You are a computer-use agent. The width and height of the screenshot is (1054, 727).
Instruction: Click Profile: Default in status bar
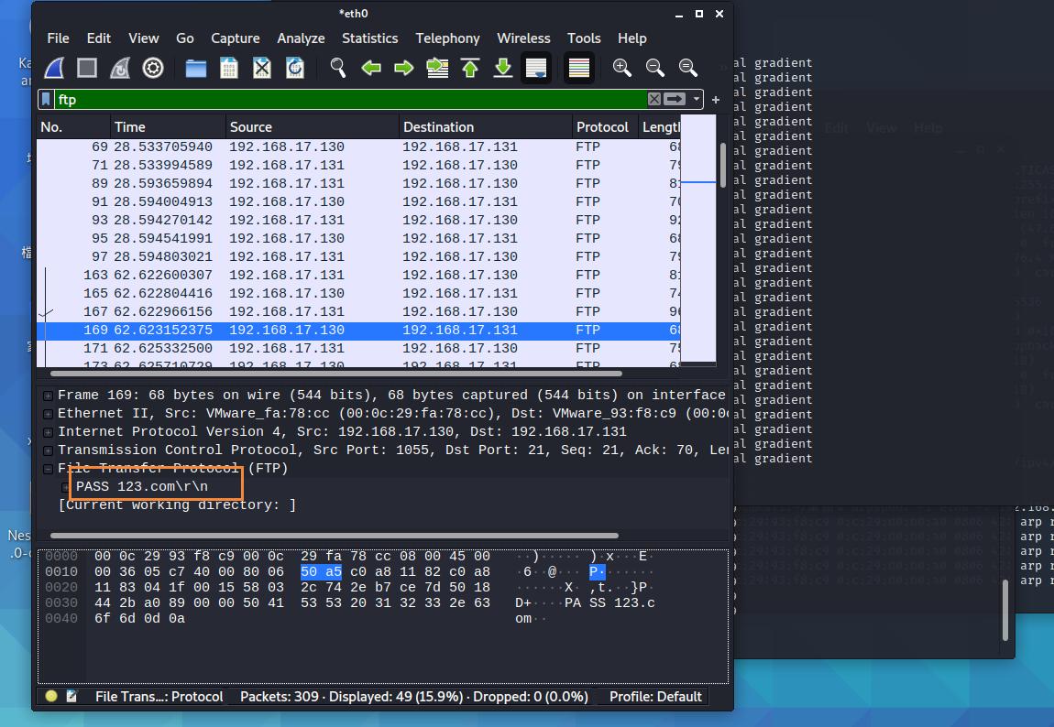[x=655, y=696]
